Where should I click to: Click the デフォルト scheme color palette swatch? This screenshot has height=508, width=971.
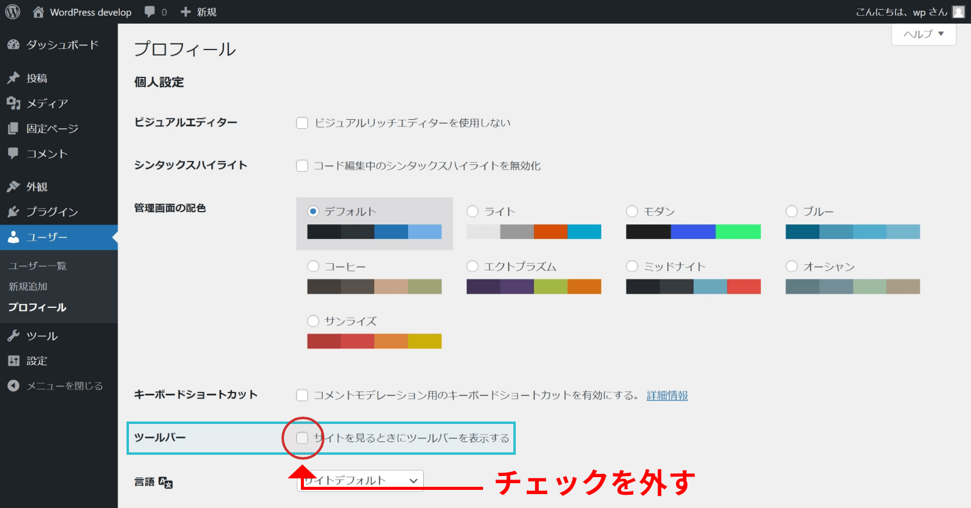click(x=374, y=232)
